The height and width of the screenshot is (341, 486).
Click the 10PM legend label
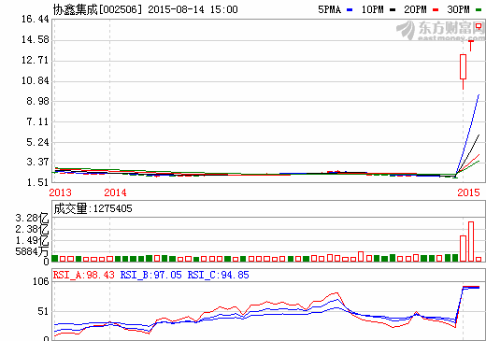373,9
